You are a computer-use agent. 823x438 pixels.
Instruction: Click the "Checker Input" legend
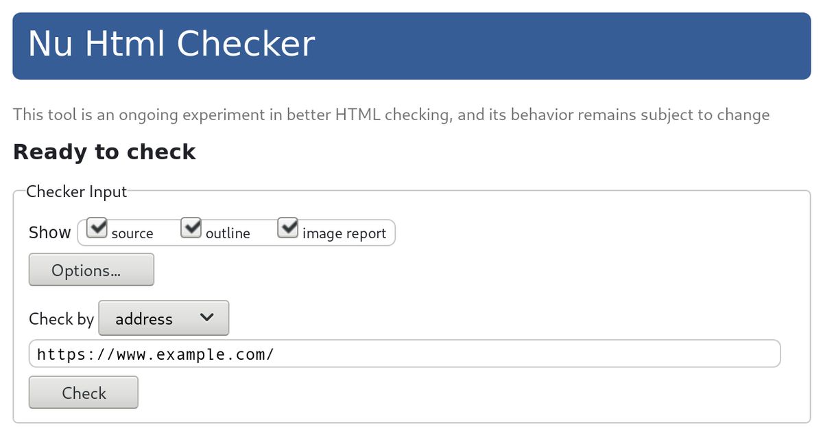76,192
